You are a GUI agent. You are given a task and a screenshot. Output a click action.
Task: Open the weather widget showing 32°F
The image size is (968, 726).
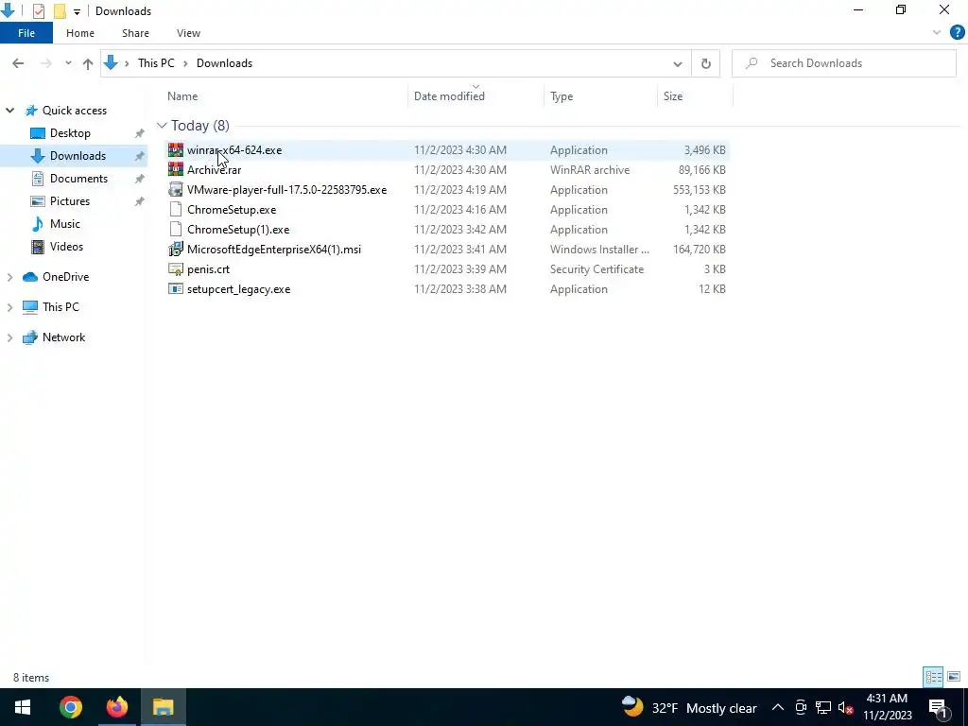tap(689, 707)
